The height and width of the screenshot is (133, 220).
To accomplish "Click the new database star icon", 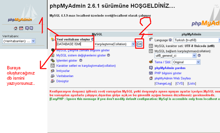I will coord(53,39).
